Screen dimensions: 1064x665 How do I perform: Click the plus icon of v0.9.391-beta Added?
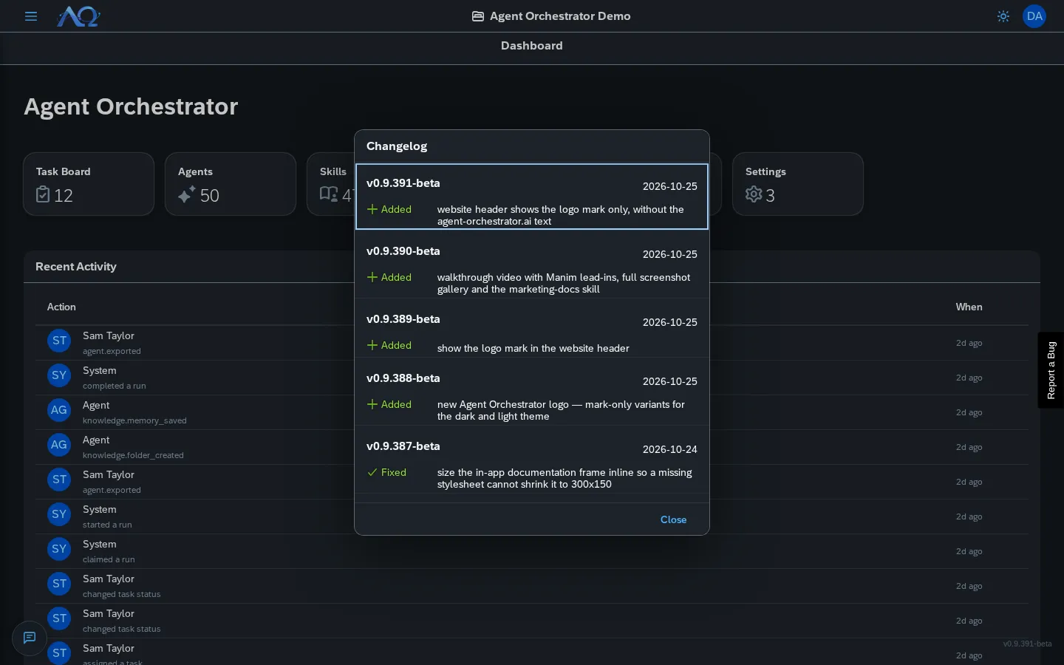click(372, 209)
